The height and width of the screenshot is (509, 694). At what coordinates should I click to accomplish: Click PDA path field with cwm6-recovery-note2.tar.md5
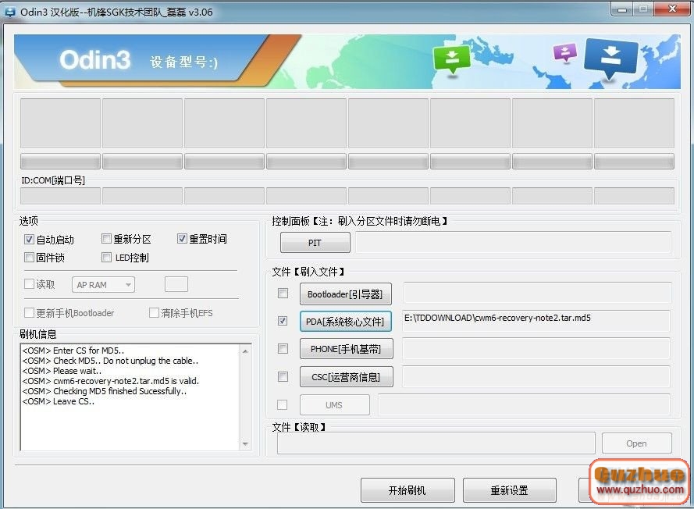pos(536,321)
